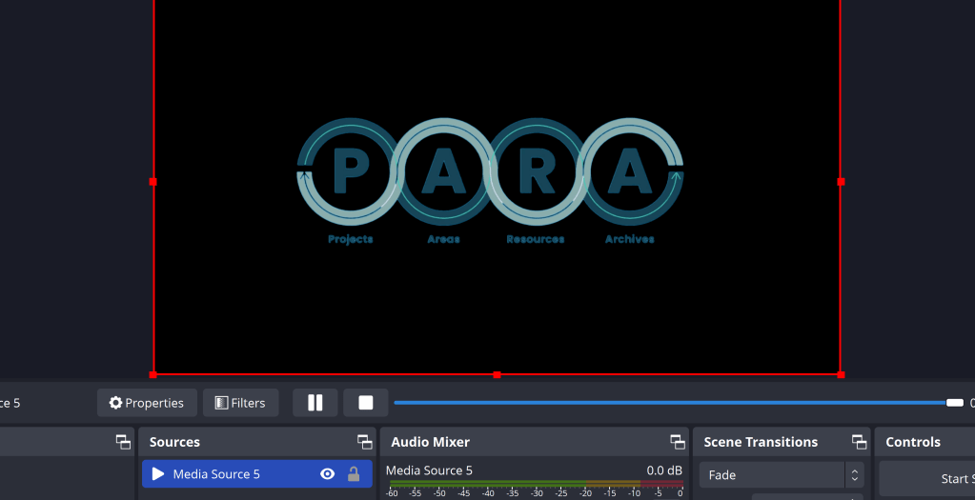
Task: Undock the Scene Transitions panel
Action: pos(860,442)
